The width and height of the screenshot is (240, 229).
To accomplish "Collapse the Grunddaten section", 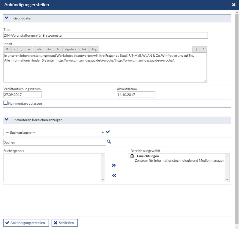I will click(6, 18).
